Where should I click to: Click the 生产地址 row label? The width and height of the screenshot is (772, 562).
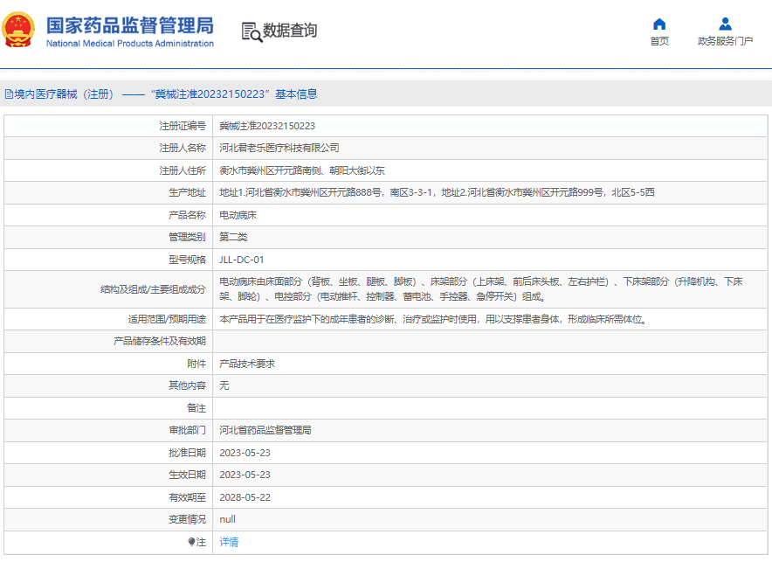(187, 192)
